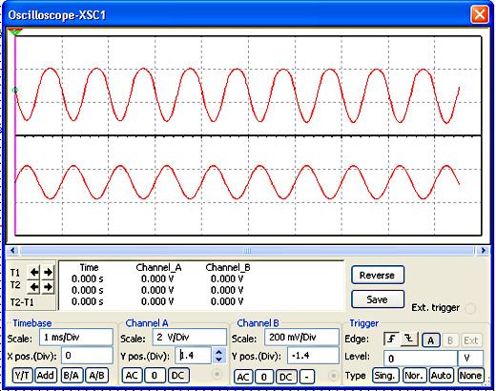Toggle Ext. trigger radio indicator
Viewport: 496px width, 391px height.
(x=470, y=308)
